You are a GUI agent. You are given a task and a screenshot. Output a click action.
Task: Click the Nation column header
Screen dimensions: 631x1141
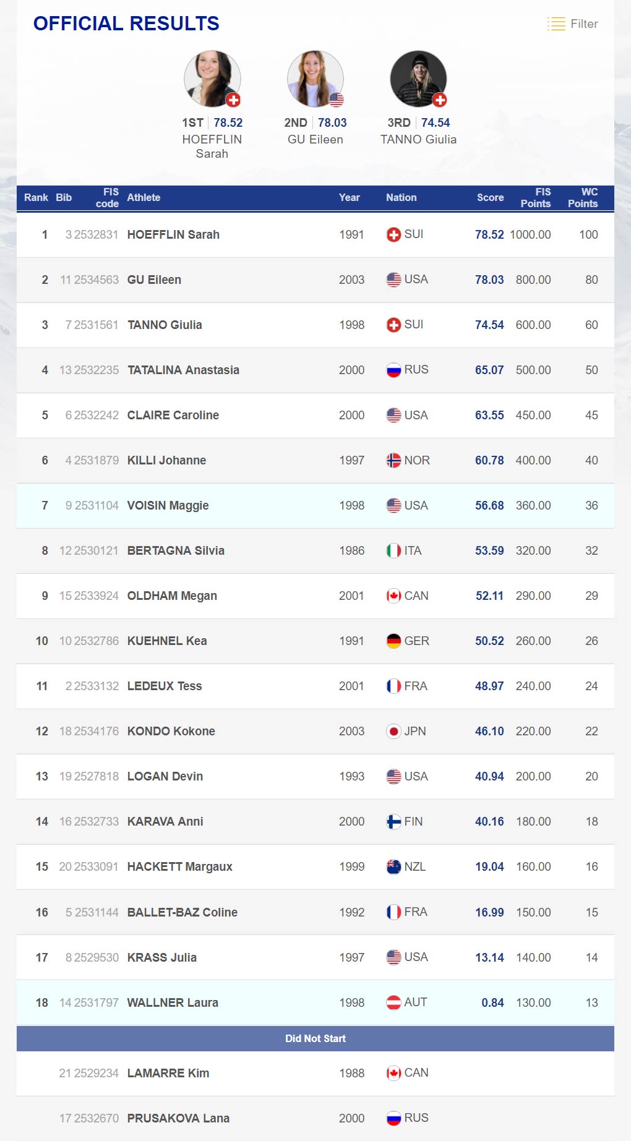[x=401, y=198]
